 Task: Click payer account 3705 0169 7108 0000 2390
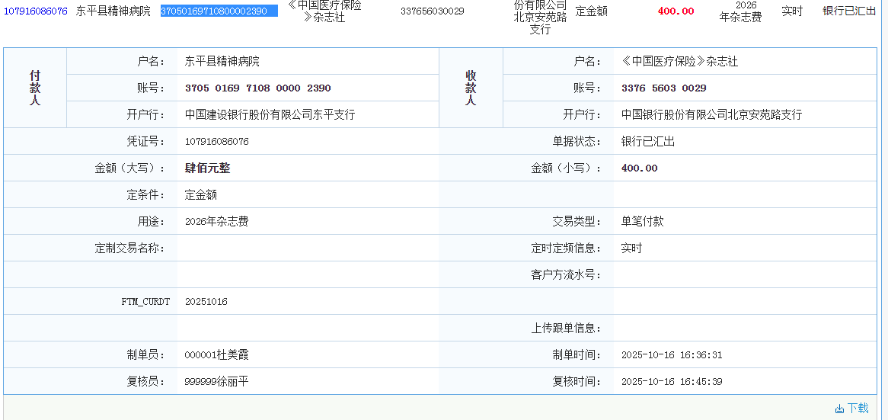257,88
